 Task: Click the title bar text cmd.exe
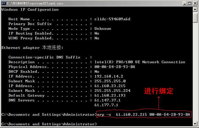35,3
